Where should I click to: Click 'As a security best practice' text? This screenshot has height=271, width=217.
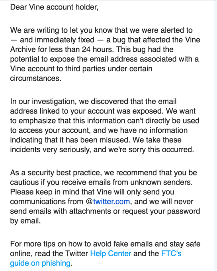[56, 173]
